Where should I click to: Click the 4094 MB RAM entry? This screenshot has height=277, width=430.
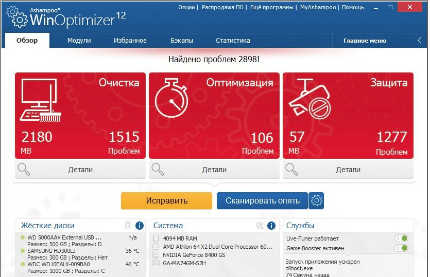180,238
